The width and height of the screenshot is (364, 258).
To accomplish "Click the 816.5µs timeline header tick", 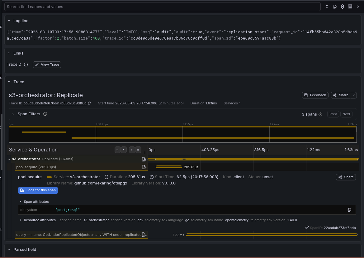I will (x=261, y=150).
